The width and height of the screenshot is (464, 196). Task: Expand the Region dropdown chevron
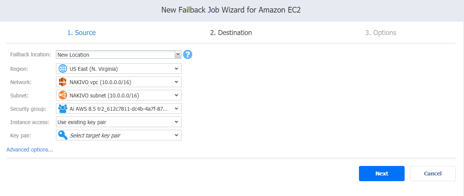[176, 69]
